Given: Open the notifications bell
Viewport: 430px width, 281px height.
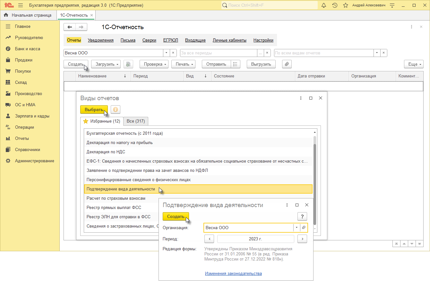Looking at the screenshot, I should click(x=324, y=5).
